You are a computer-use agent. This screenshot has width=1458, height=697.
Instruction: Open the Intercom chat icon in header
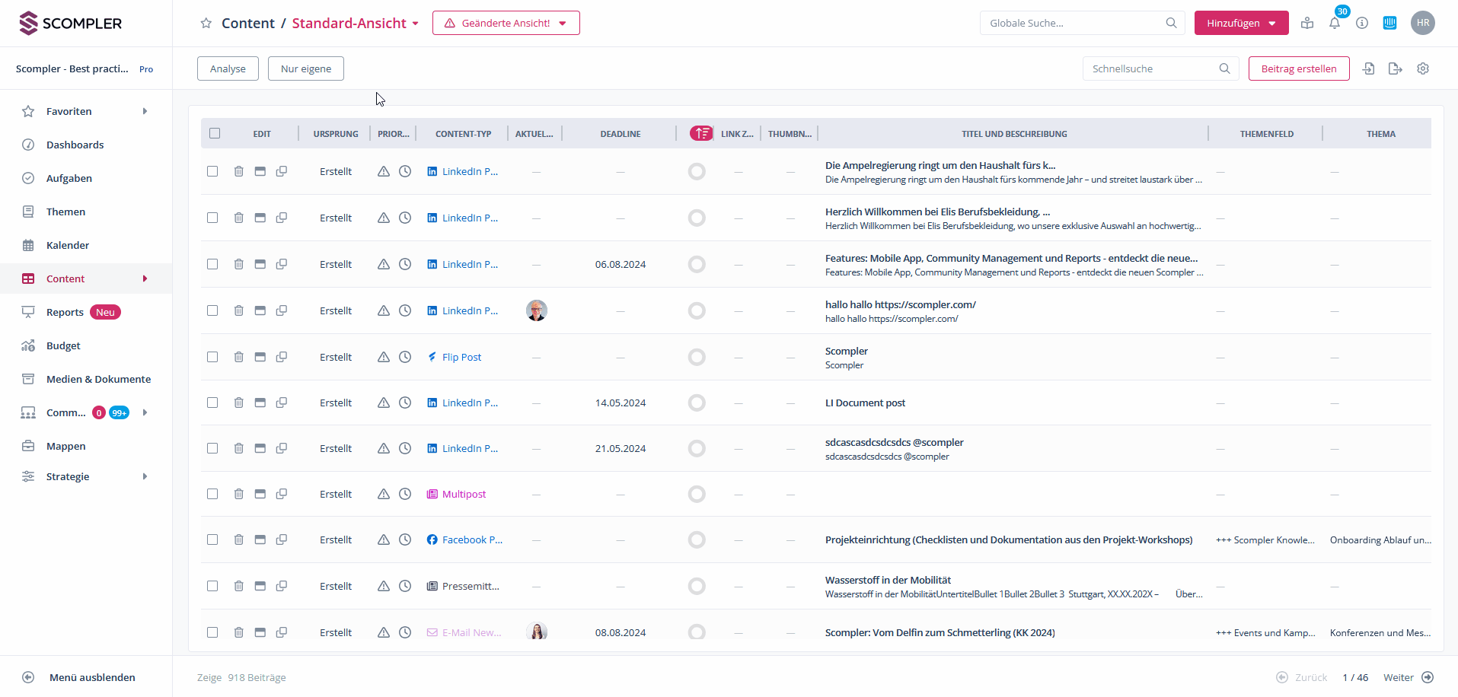point(1389,23)
